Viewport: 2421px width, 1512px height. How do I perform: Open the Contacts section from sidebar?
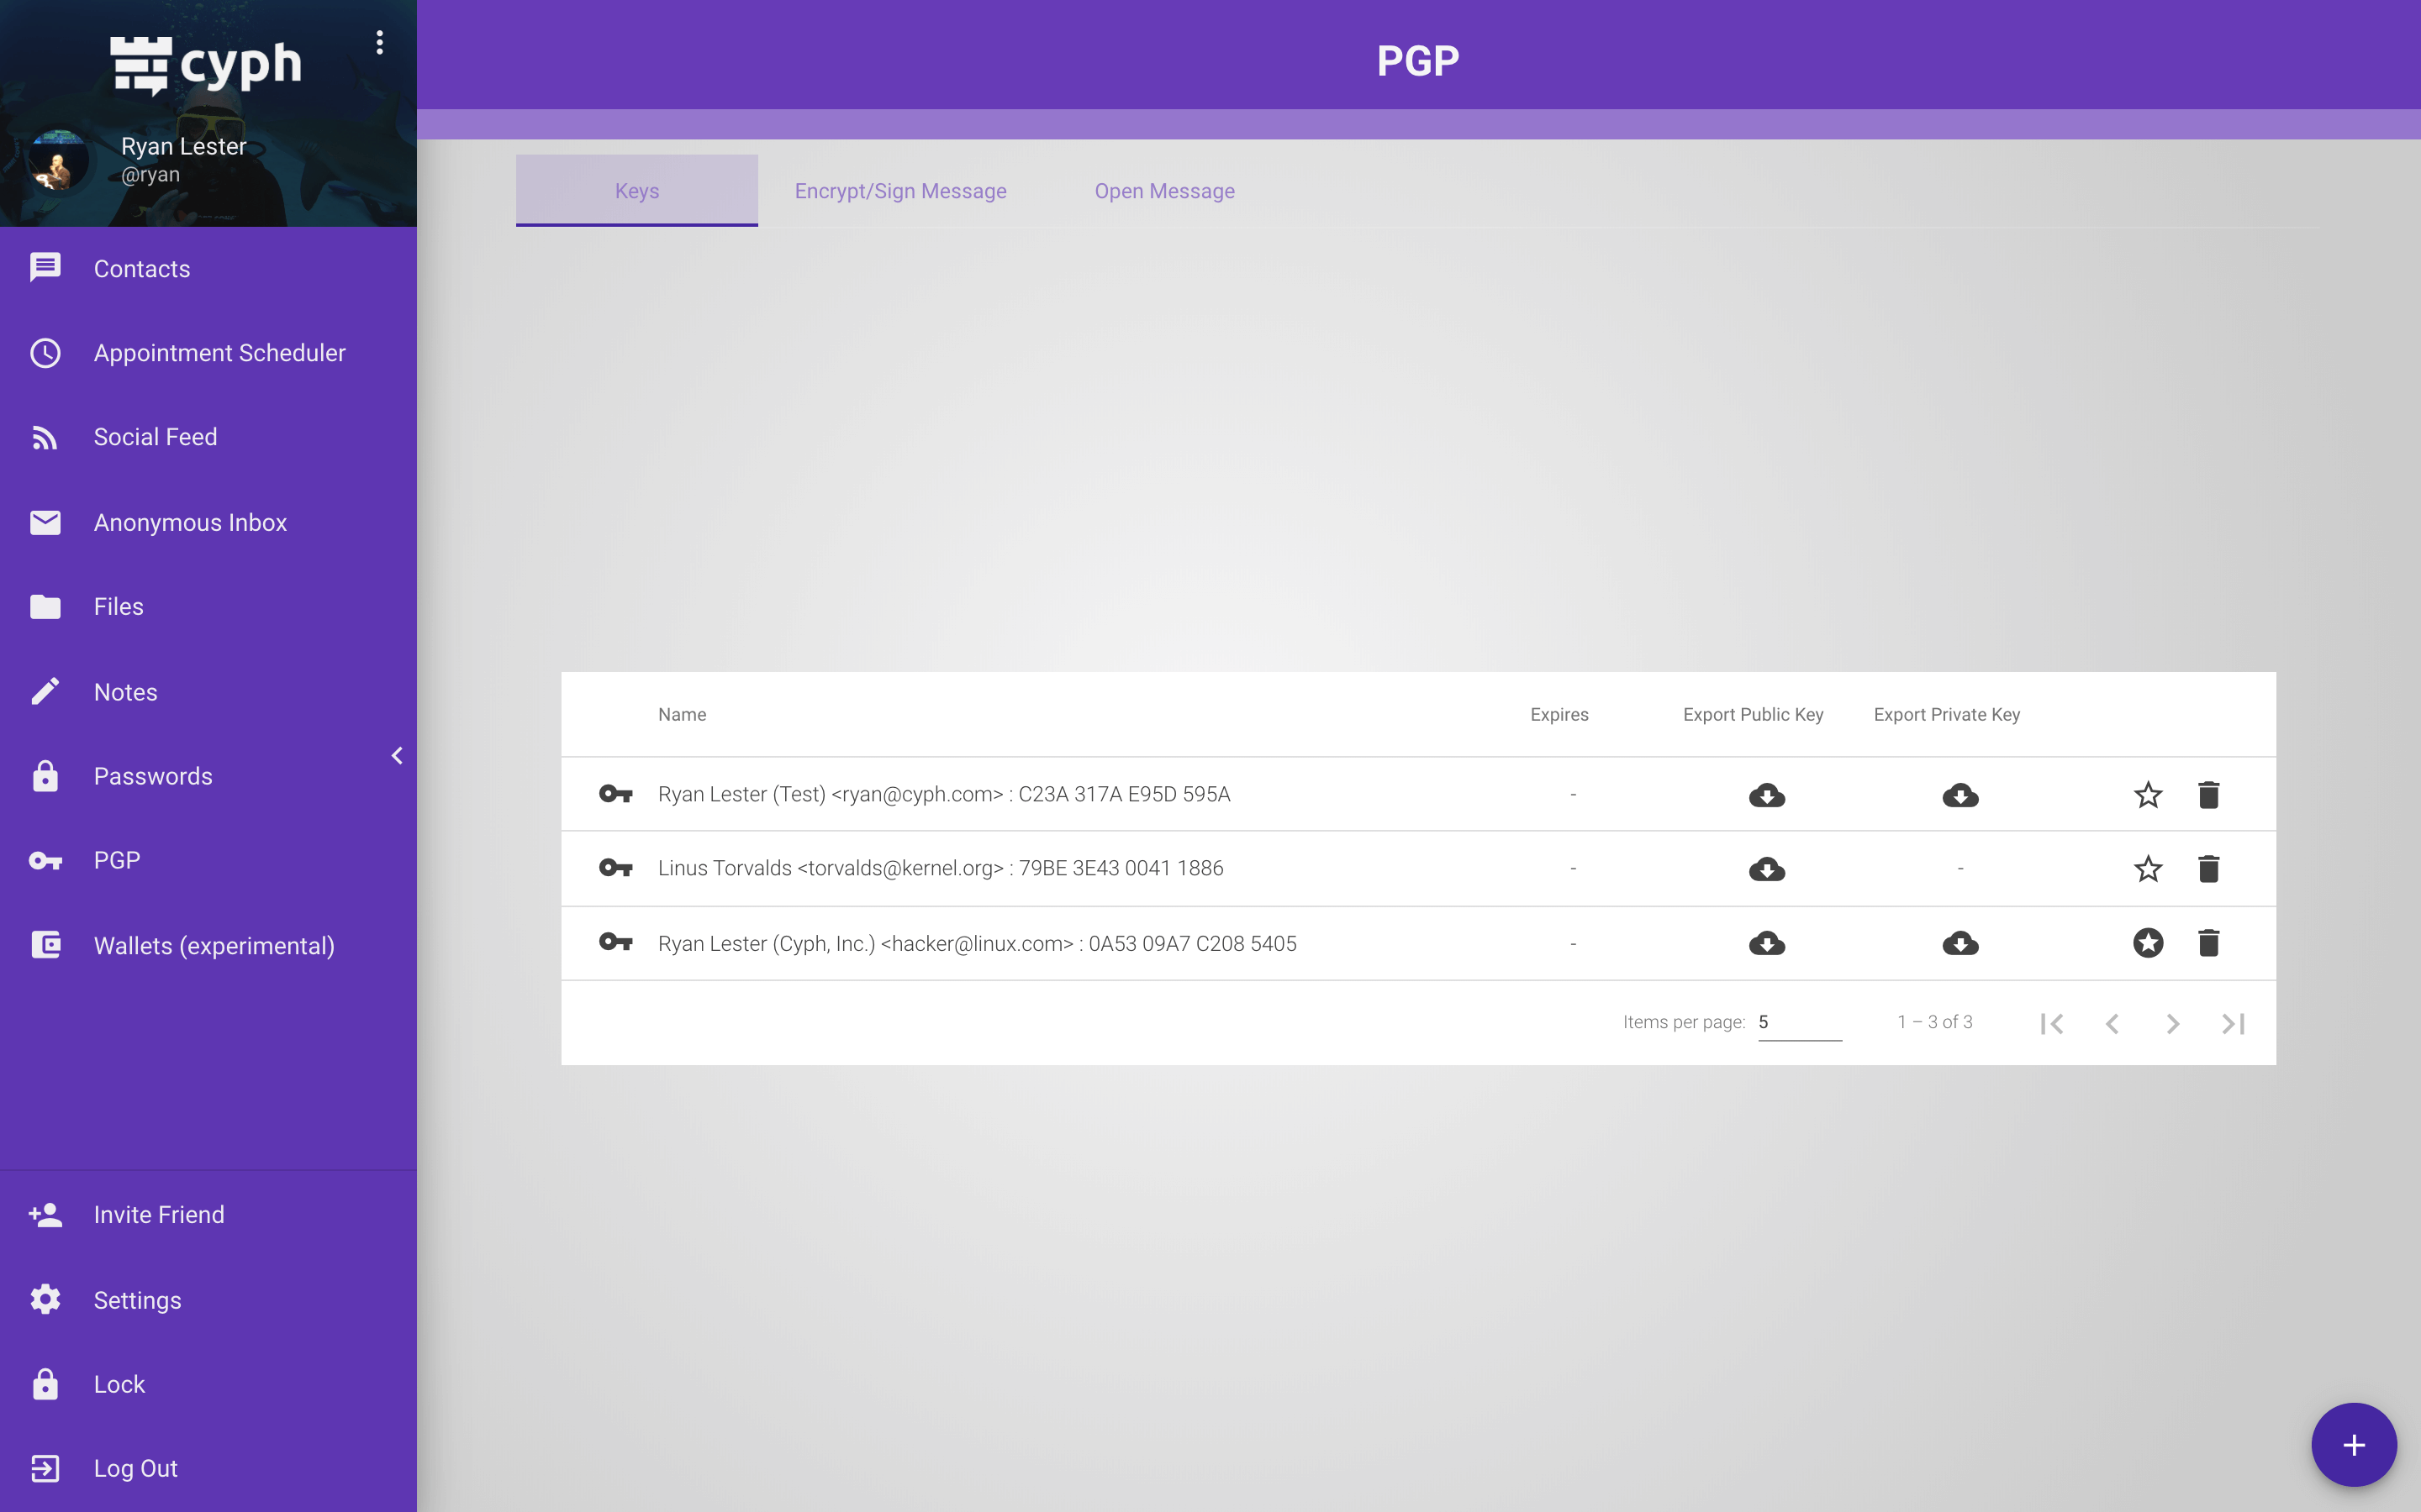(x=141, y=268)
